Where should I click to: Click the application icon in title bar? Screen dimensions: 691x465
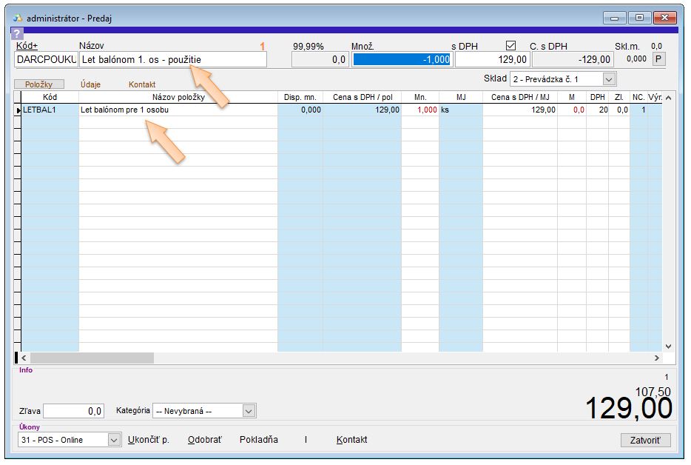[x=18, y=18]
